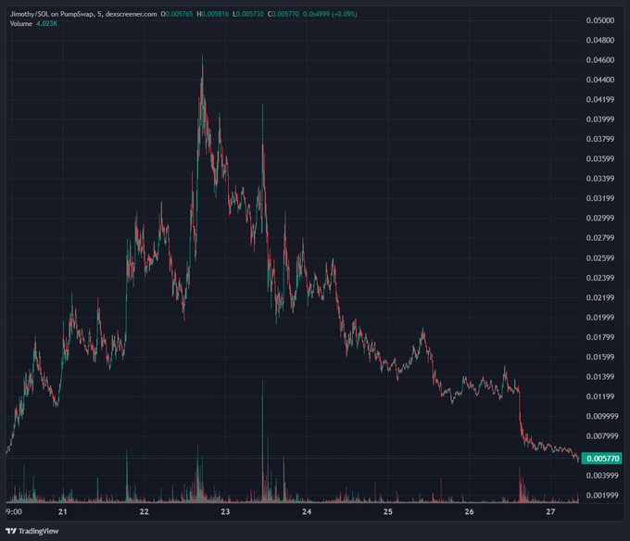The image size is (630, 541).
Task: Click the percent change (+0.09%)
Action: (x=345, y=14)
